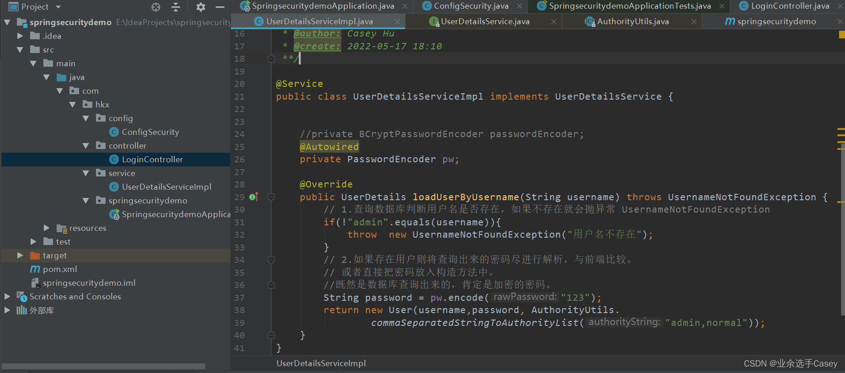Toggle code fold marker on line 18
845x373 pixels.
coord(271,59)
